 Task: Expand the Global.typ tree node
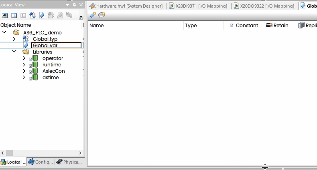[14, 39]
